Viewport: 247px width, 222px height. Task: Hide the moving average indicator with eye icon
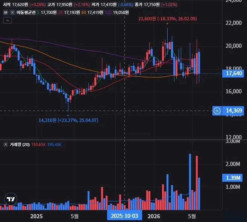point(6,12)
